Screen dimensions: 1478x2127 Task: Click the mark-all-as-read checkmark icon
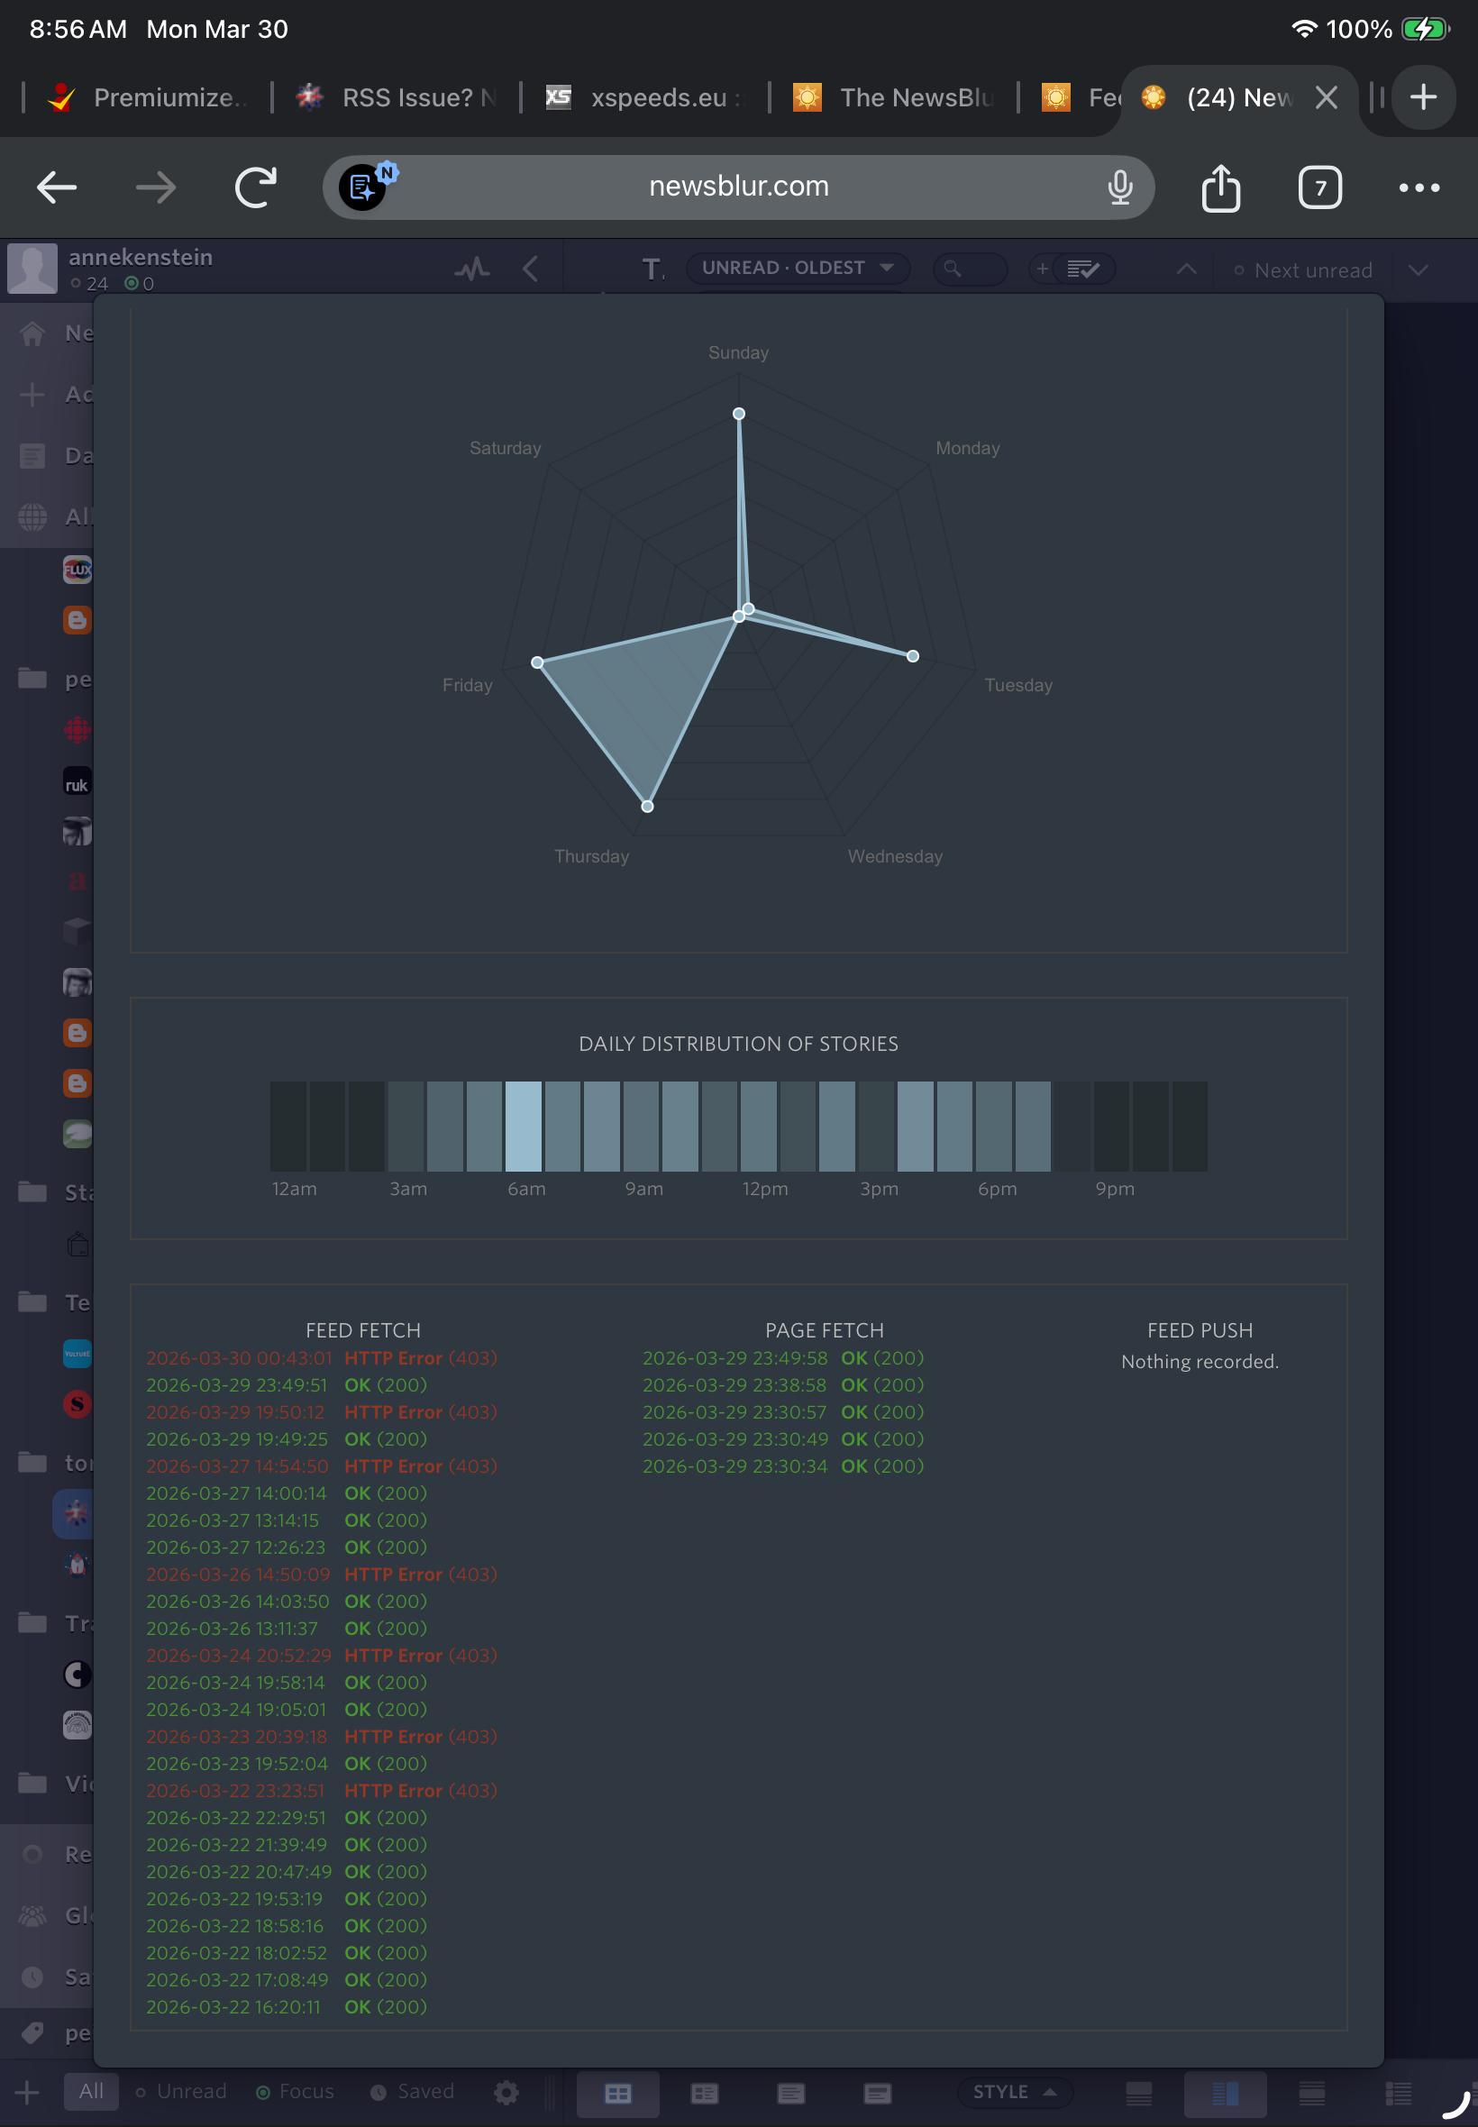[1082, 269]
